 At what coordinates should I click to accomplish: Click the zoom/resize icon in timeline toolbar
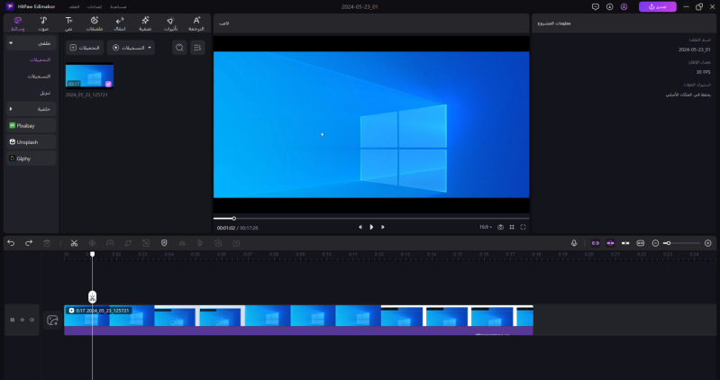146,243
